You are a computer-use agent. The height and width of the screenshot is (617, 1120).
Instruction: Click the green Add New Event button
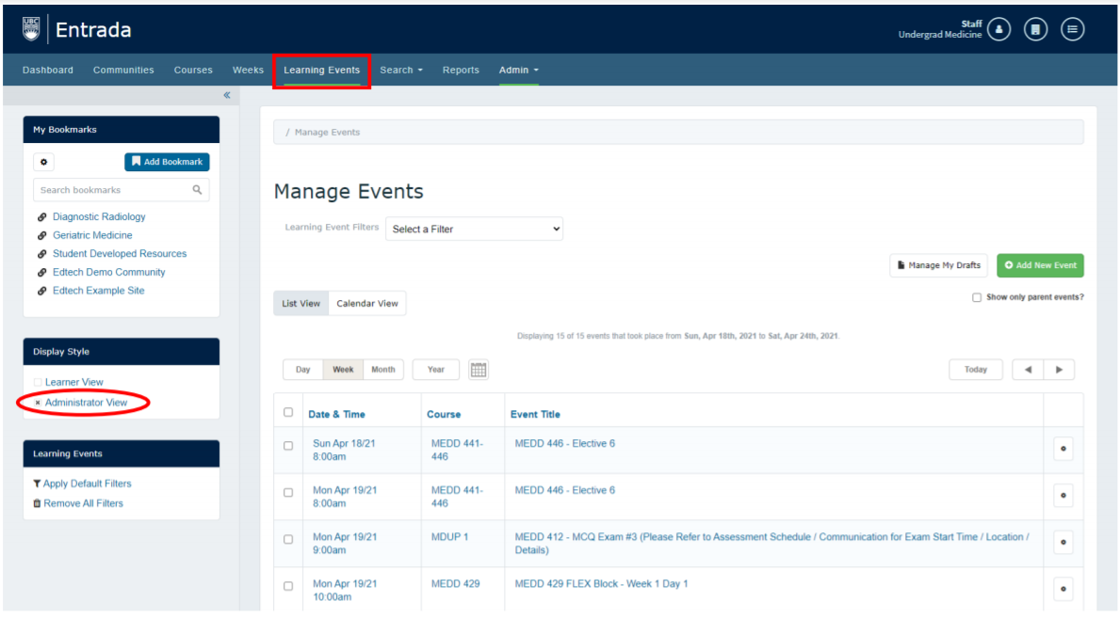point(1040,265)
